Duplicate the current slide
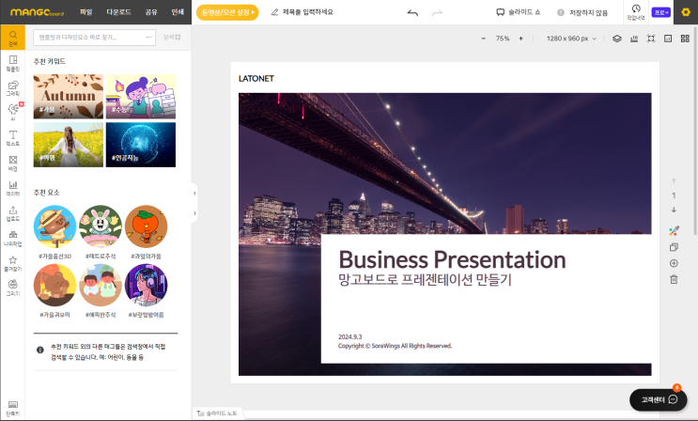This screenshot has height=421, width=698. [x=674, y=247]
